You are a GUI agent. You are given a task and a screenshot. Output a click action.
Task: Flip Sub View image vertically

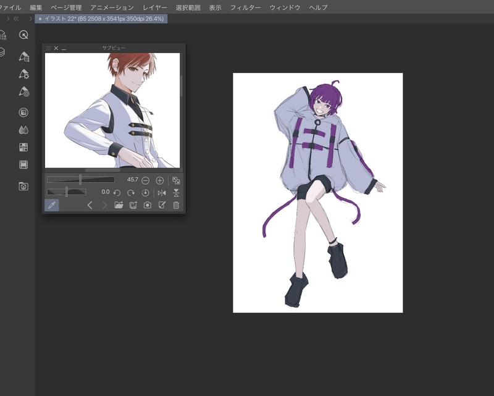(x=176, y=193)
